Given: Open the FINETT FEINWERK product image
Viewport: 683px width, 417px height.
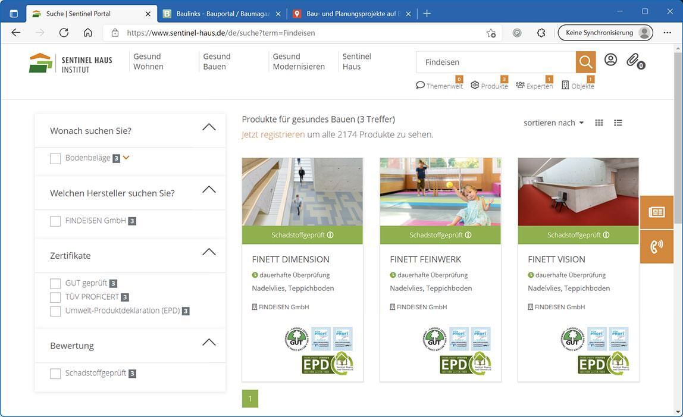Looking at the screenshot, I should [440, 192].
